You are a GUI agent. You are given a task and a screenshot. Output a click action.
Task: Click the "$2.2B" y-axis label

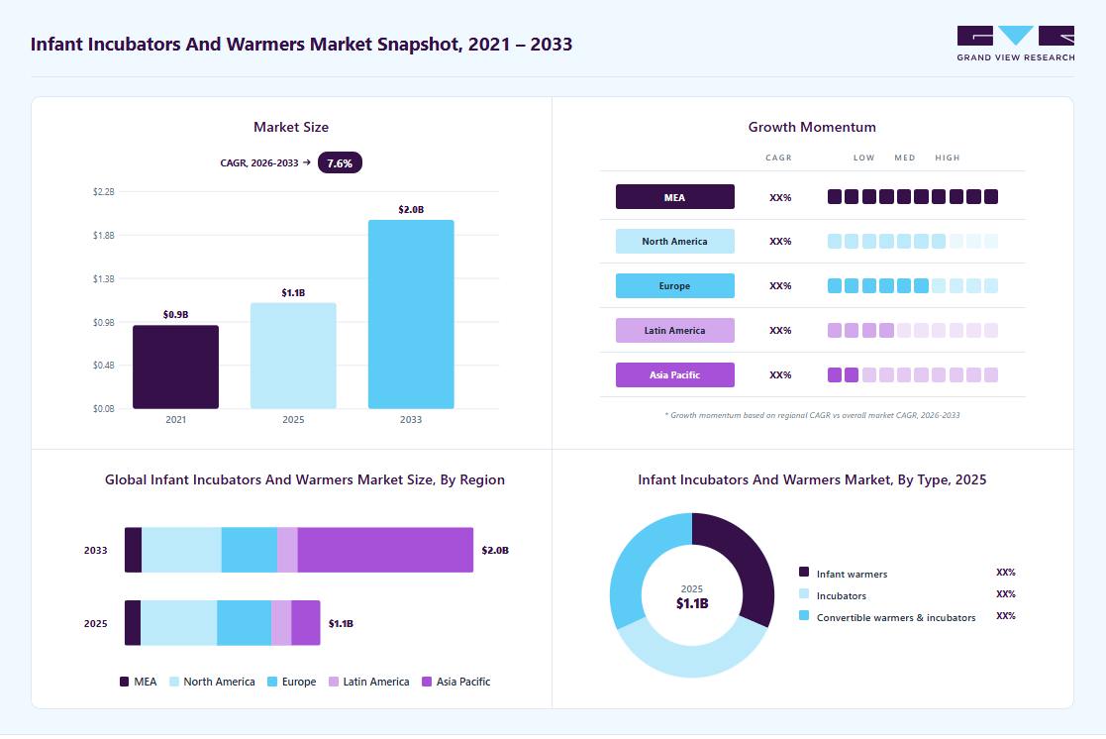pos(104,192)
